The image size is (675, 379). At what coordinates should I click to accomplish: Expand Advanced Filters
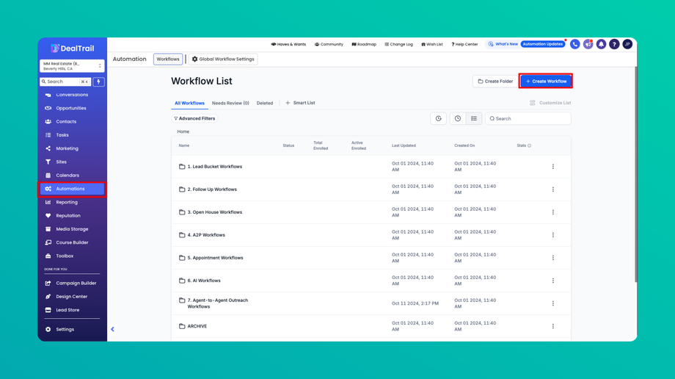[x=194, y=118]
